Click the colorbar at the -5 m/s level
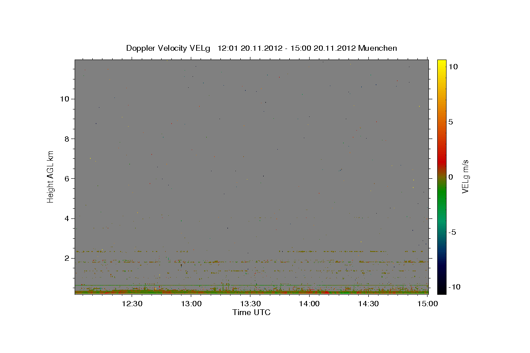The height and width of the screenshot is (353, 530). [x=442, y=232]
